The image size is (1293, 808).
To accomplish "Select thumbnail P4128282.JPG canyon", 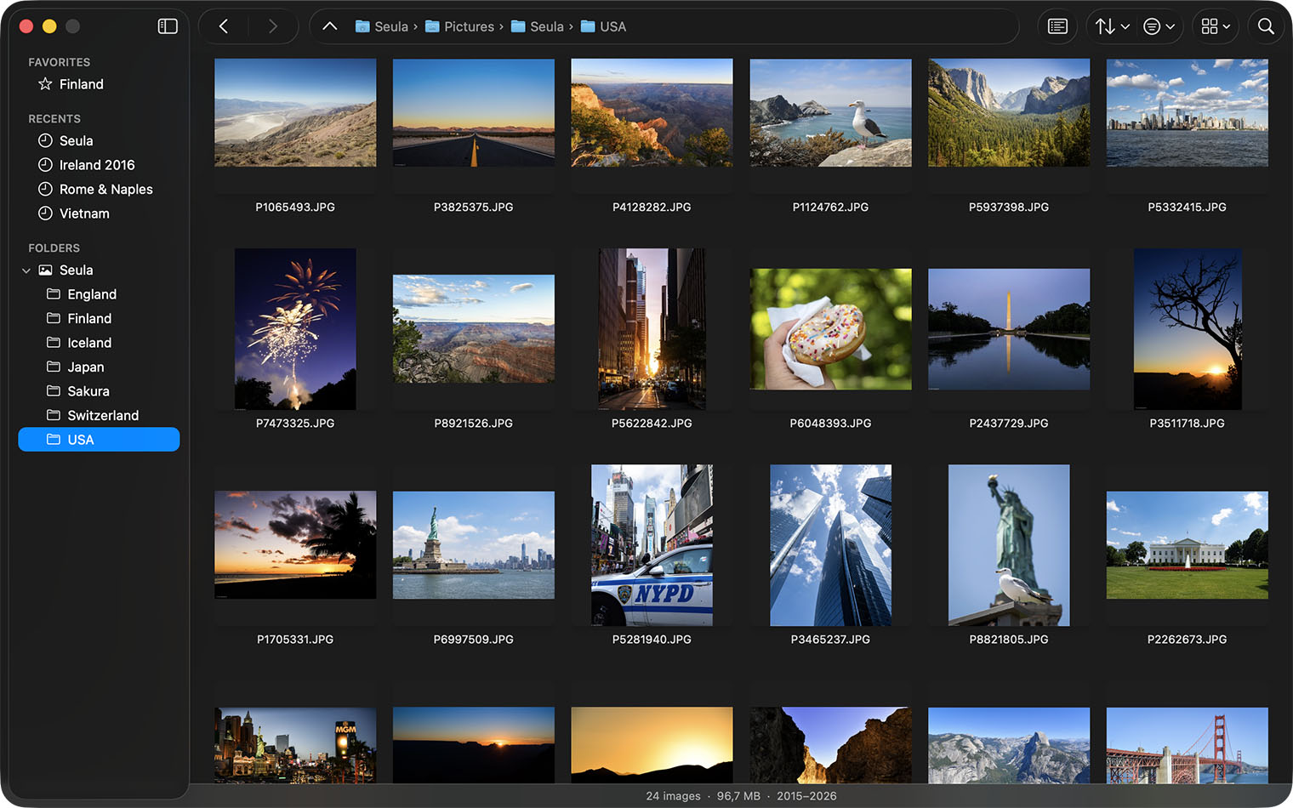I will 652,112.
